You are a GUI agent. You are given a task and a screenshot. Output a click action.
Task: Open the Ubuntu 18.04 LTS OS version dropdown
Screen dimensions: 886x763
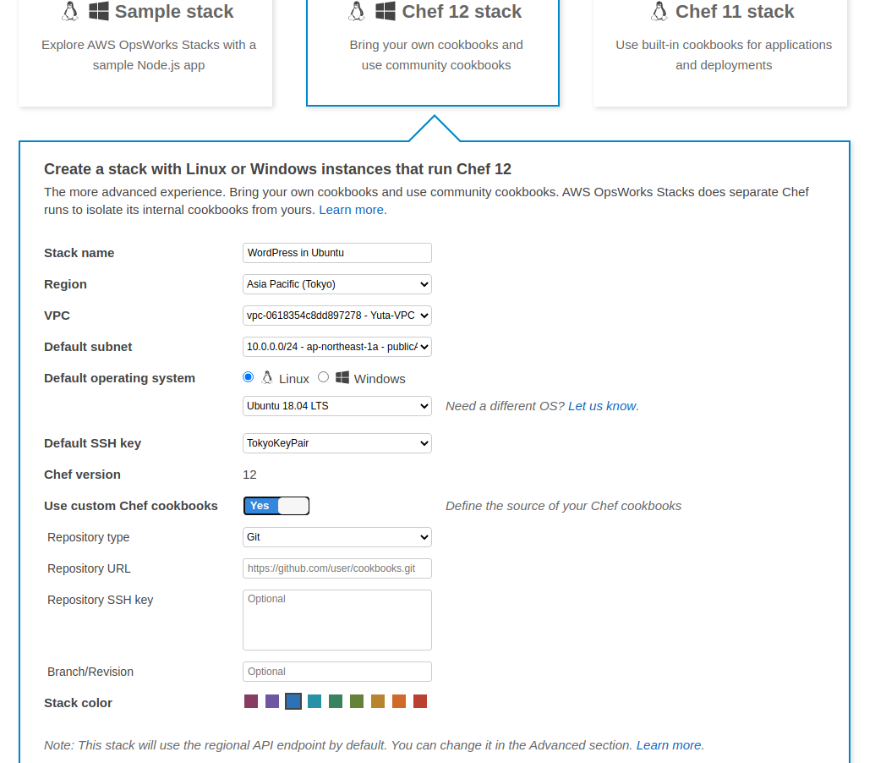tap(337, 406)
